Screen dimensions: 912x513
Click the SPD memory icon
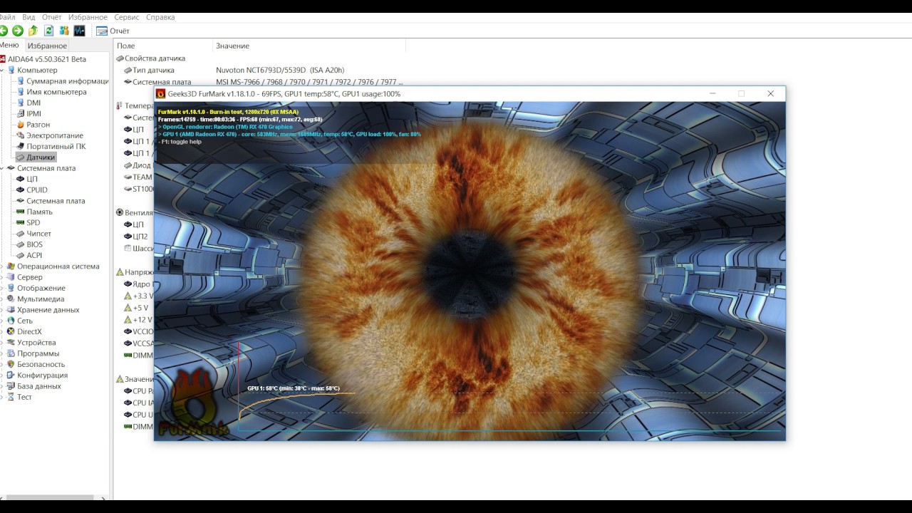20,223
